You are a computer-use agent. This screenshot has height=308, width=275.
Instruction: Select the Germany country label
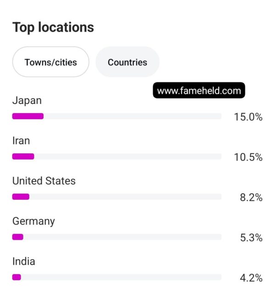tap(33, 221)
